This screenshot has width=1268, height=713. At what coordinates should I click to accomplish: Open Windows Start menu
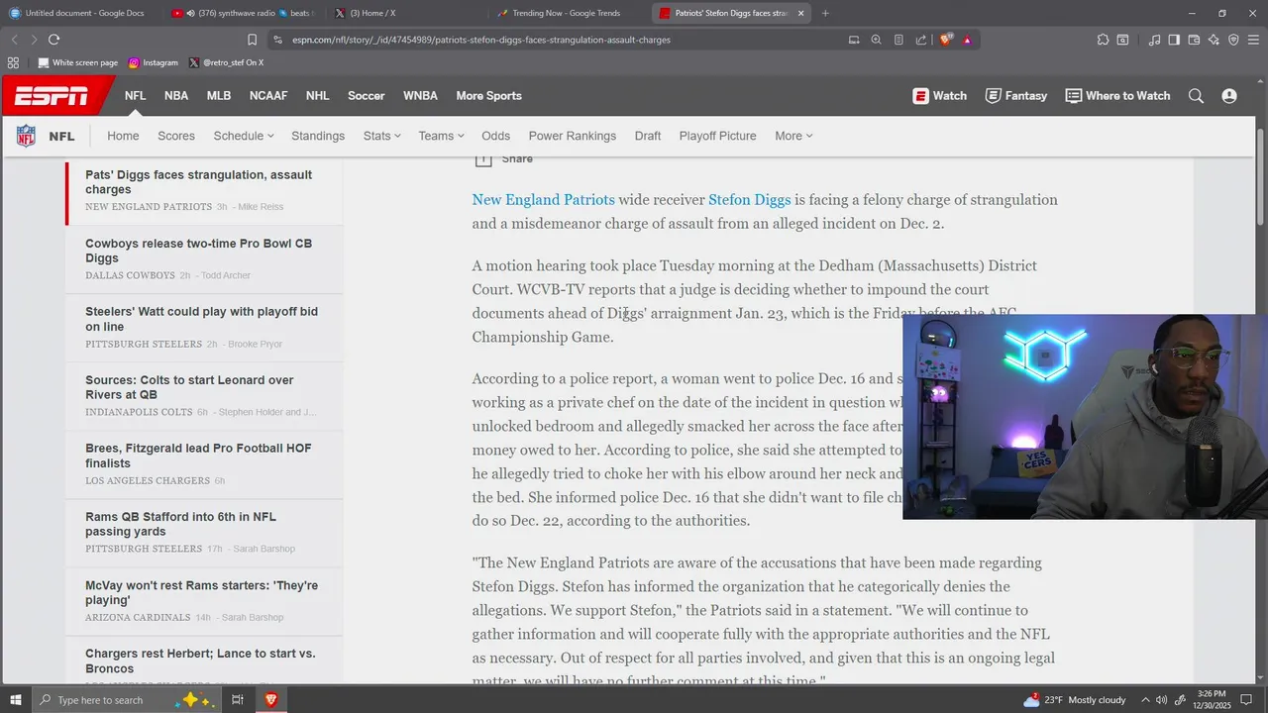[16, 700]
